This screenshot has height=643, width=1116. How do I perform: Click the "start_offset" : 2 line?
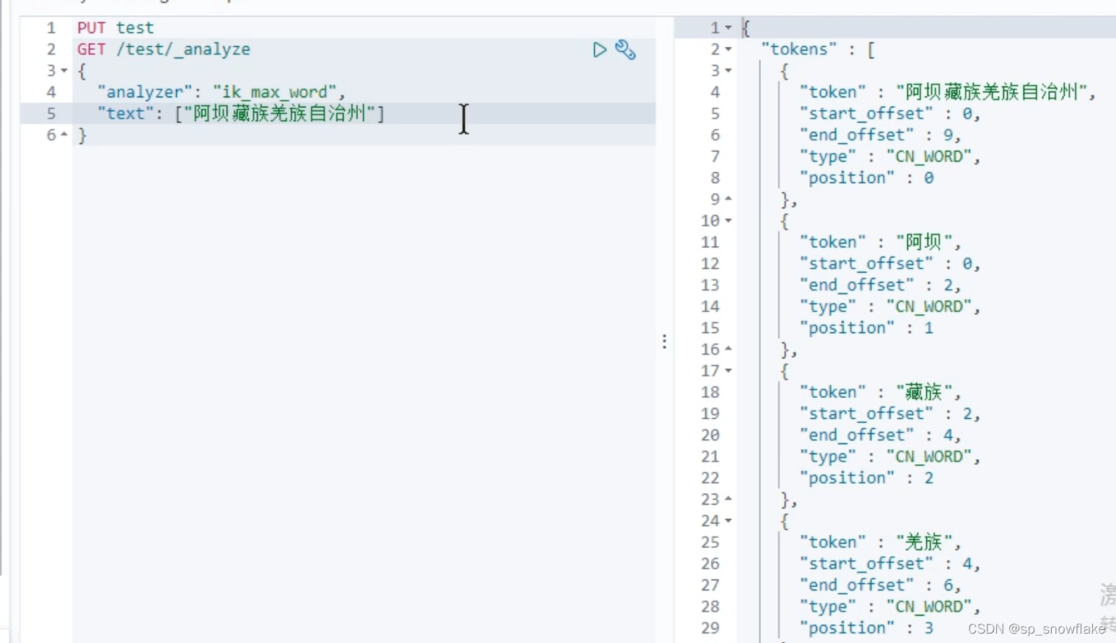(889, 414)
